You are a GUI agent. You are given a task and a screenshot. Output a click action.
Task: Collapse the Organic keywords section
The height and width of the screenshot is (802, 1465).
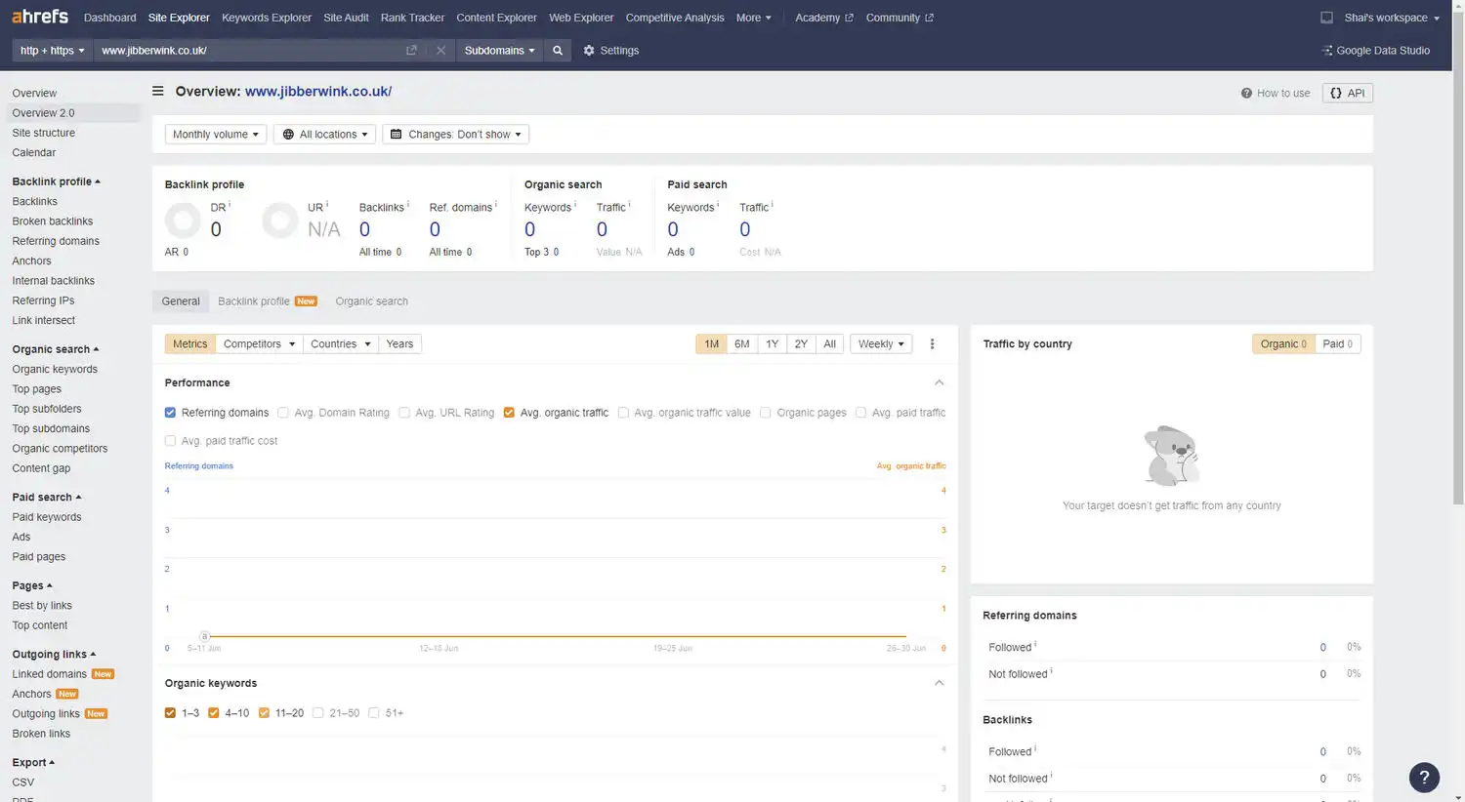coord(939,683)
